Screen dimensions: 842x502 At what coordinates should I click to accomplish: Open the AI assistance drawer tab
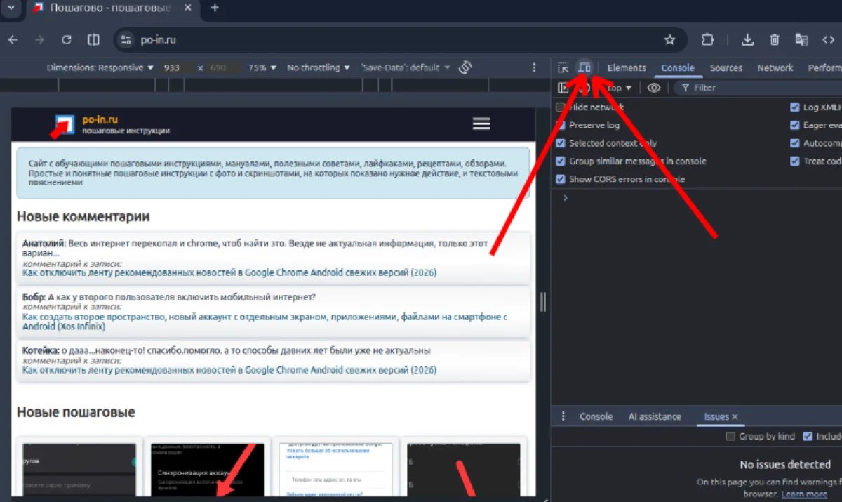654,416
